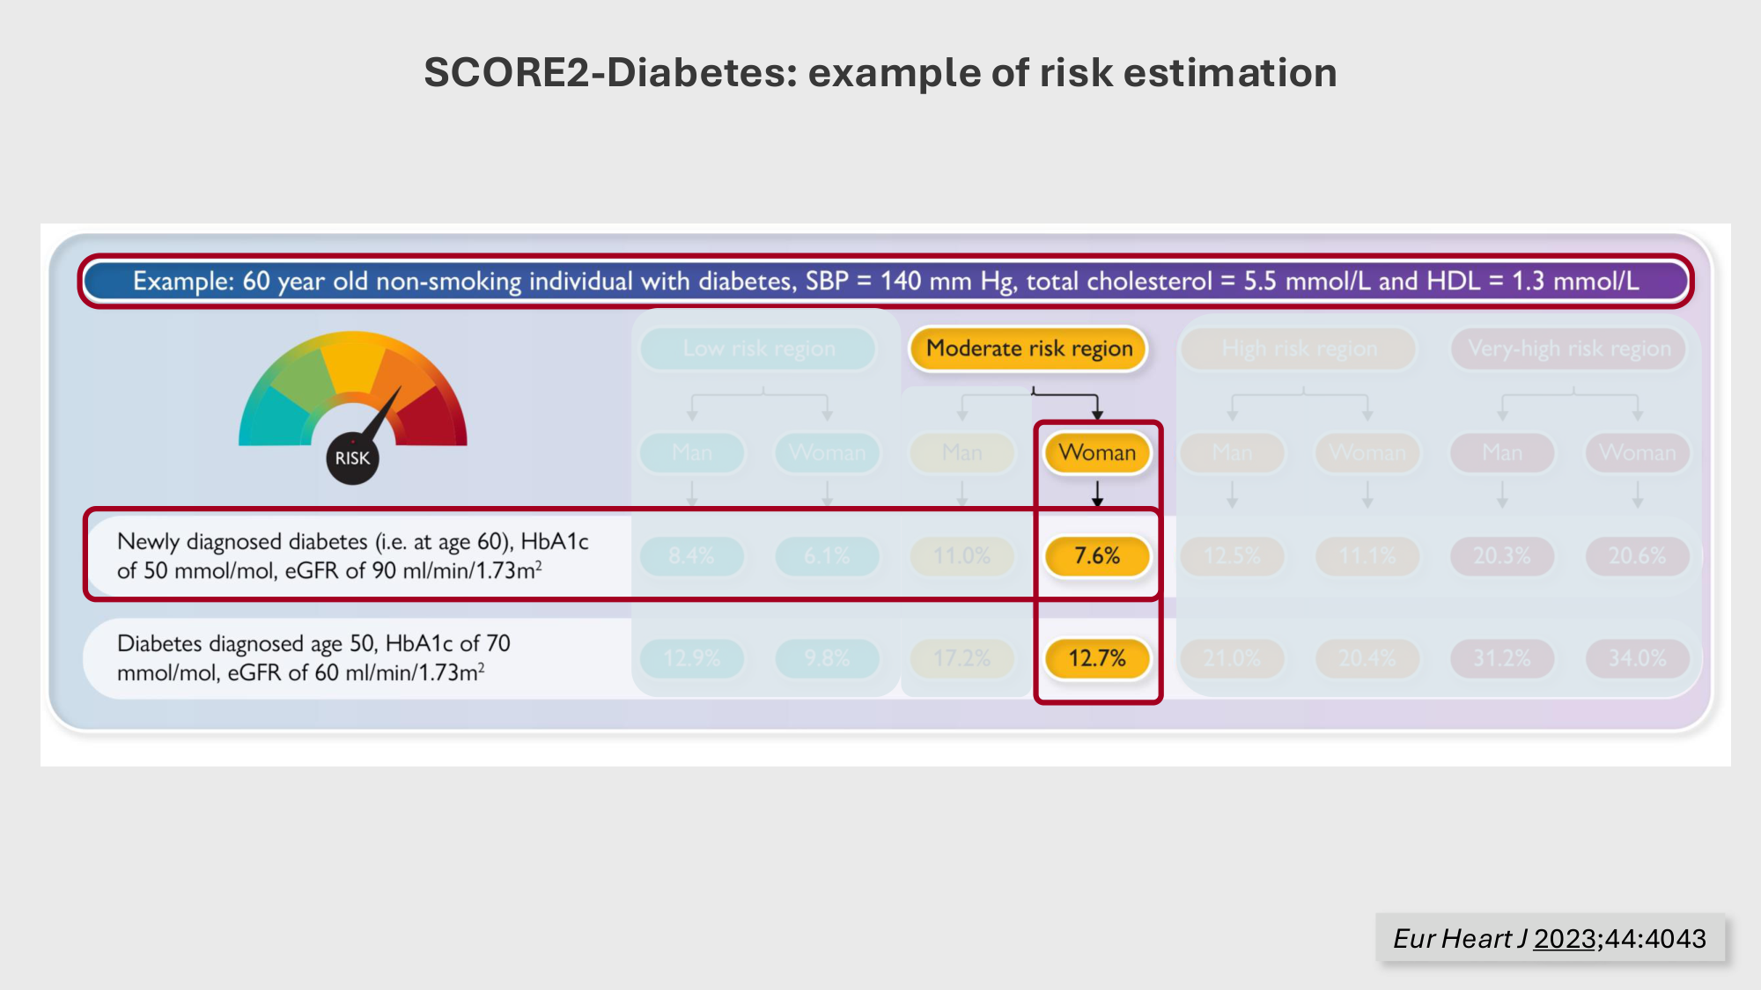
Task: Click the Example patient description banner
Action: point(885,282)
